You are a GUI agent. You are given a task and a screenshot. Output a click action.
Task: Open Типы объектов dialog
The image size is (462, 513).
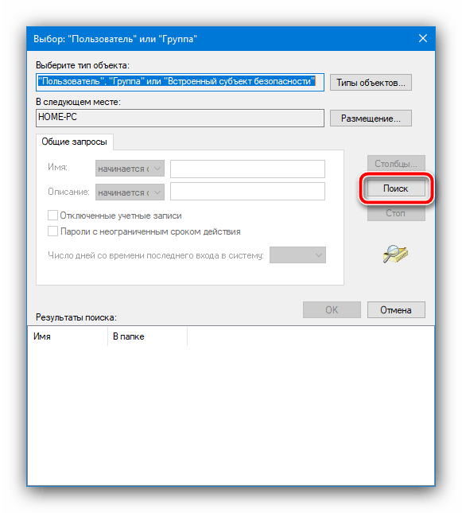point(371,83)
